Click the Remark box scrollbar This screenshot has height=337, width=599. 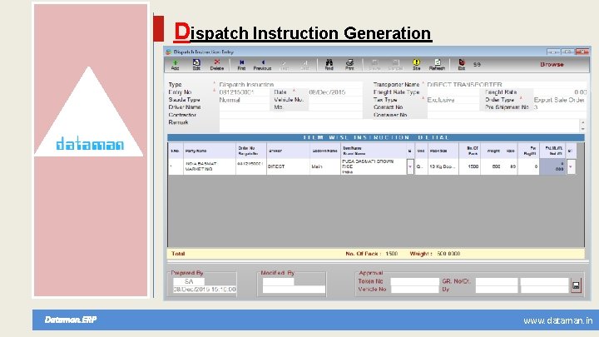(x=582, y=126)
